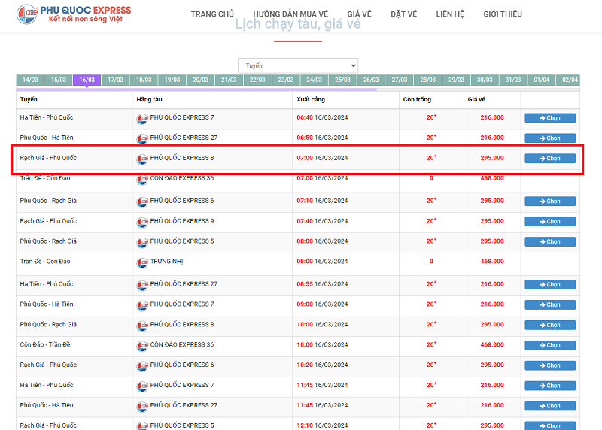602x430 pixels.
Task: Select the 25/03 date tab
Action: tap(343, 80)
